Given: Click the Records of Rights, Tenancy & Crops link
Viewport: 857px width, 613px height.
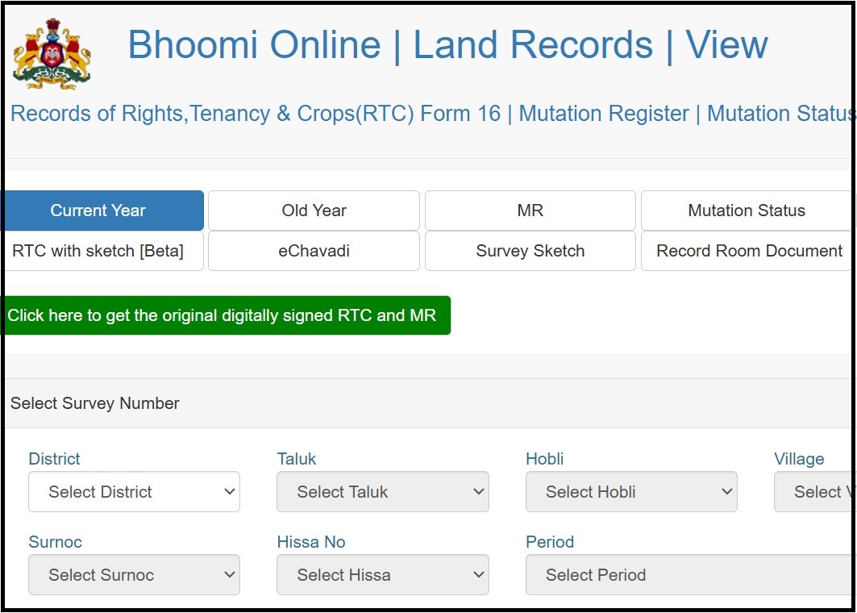Looking at the screenshot, I should [256, 114].
